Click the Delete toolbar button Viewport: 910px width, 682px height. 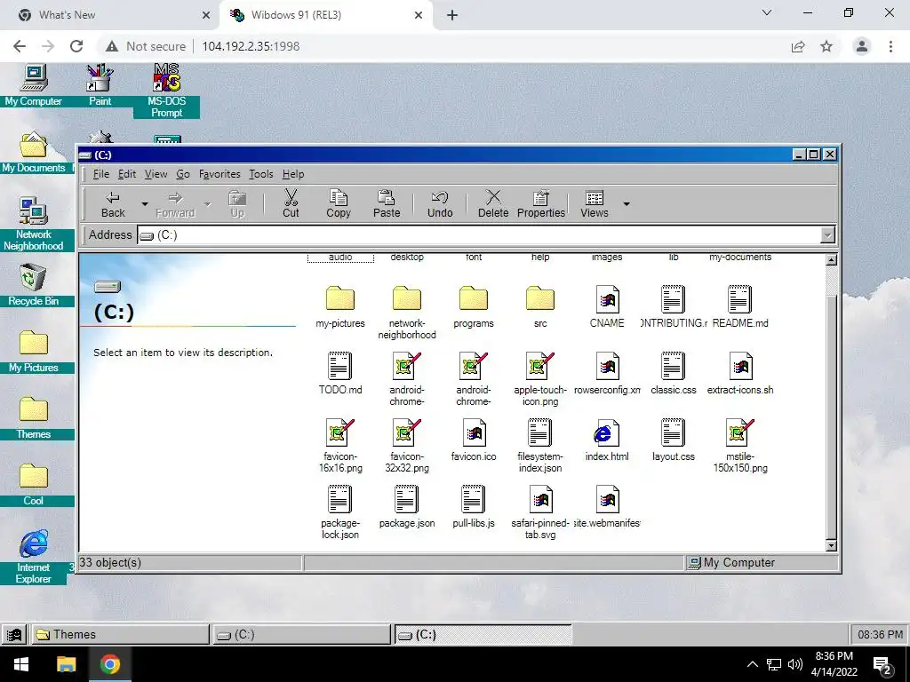493,204
